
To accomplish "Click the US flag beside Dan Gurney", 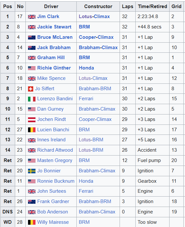I will 32,109.
